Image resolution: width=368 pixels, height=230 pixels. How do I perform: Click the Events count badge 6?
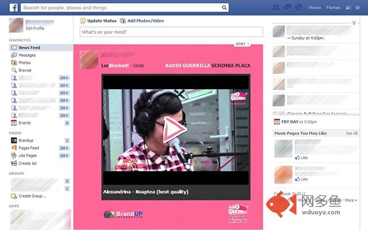(x=67, y=122)
